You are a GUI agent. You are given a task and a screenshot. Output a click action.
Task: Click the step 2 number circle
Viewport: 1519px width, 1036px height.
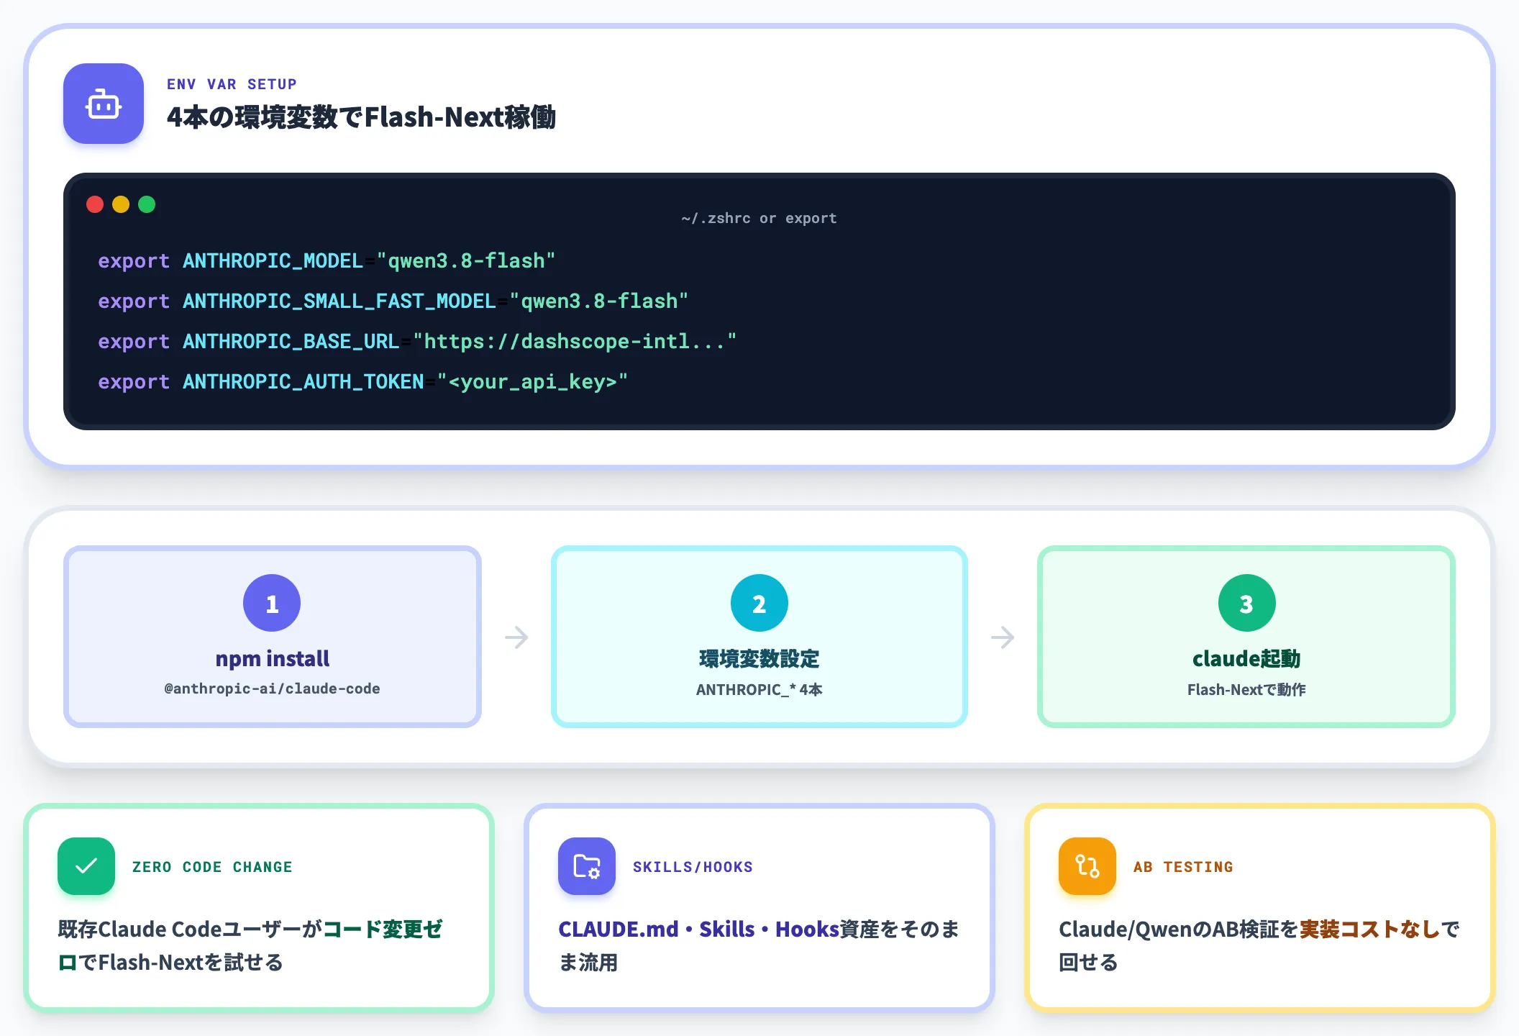pos(759,603)
